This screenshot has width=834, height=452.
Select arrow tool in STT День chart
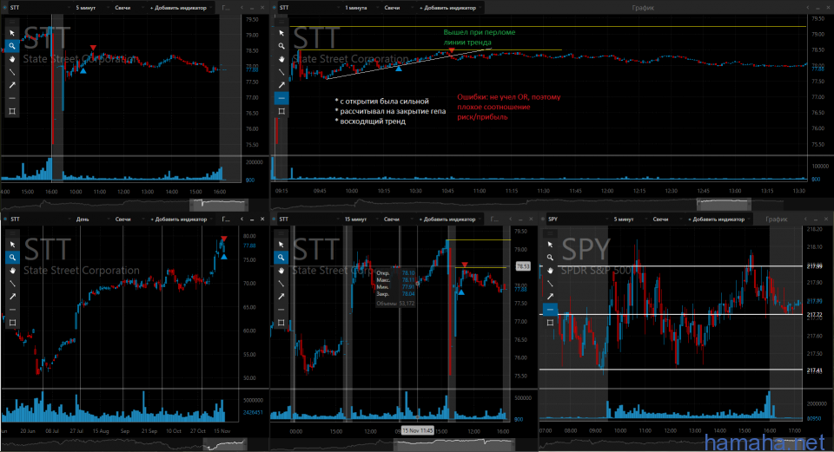click(12, 297)
